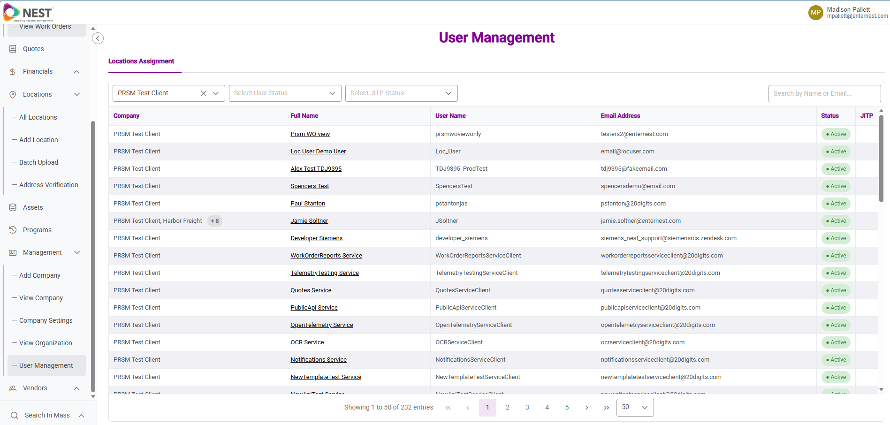The width and height of the screenshot is (890, 425).
Task: Open the Quotes sidebar item
Action: click(x=33, y=49)
